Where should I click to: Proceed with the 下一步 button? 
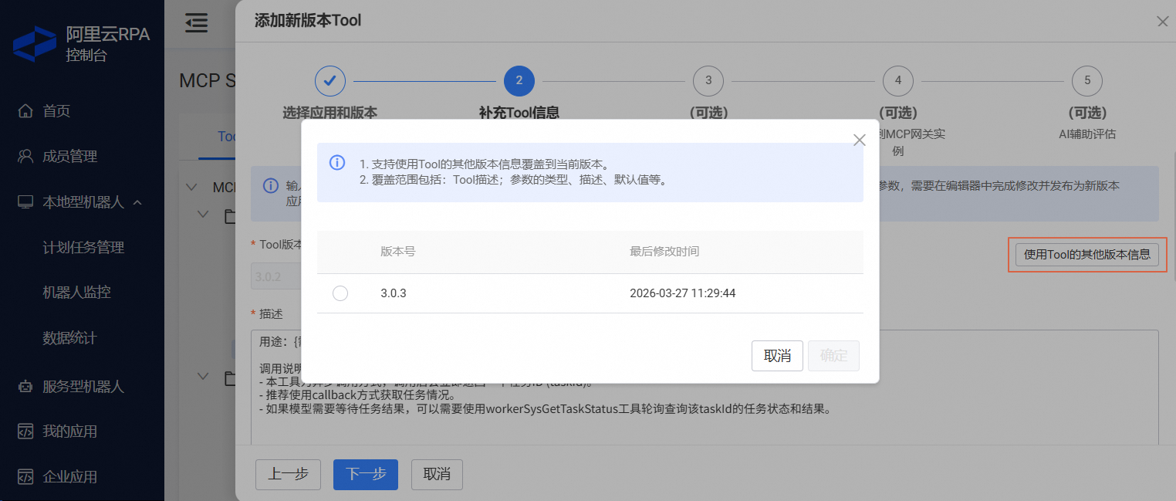click(366, 474)
